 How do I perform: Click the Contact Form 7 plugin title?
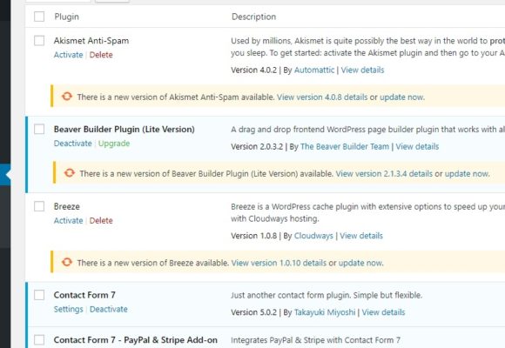(84, 295)
